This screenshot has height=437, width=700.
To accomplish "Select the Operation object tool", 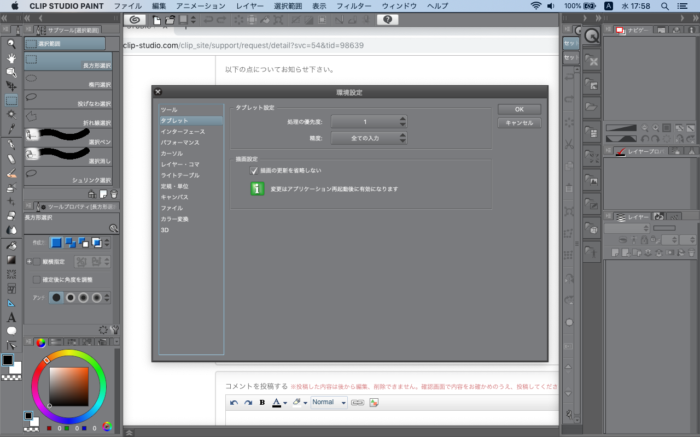I will tap(11, 72).
